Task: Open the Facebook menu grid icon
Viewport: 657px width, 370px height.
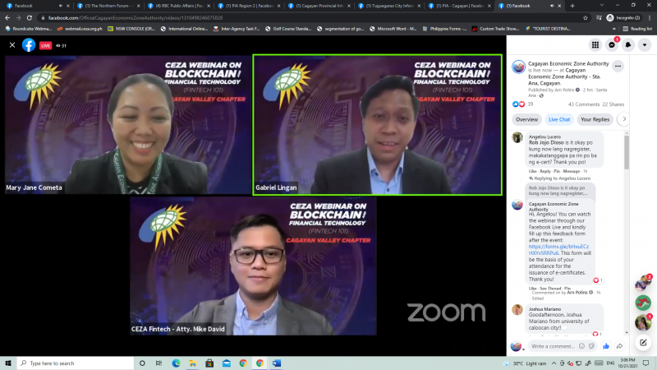Action: [x=595, y=45]
